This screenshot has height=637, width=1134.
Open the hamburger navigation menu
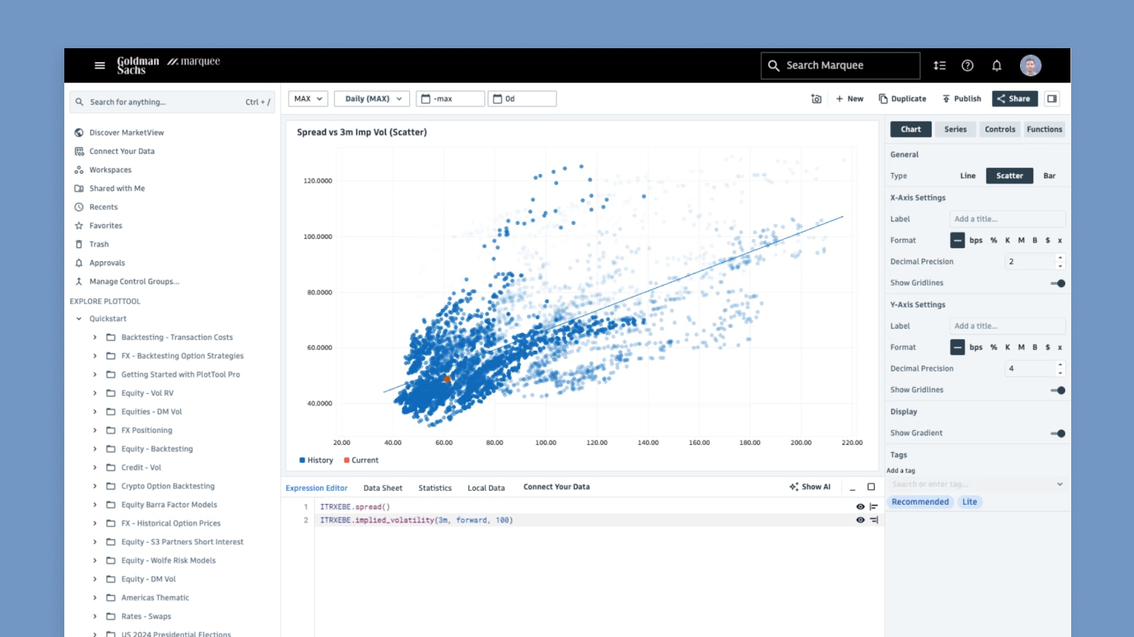click(x=100, y=66)
